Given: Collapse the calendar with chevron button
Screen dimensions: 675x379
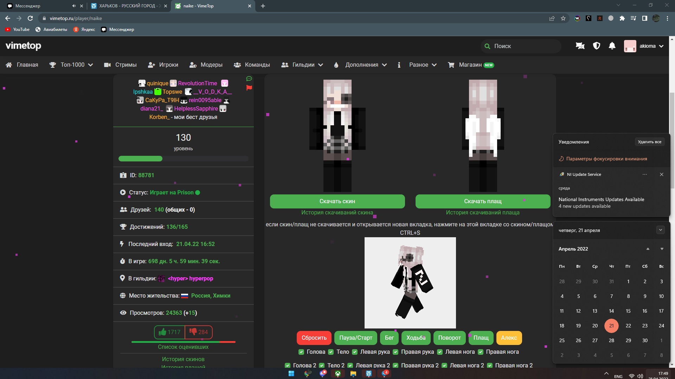Looking at the screenshot, I should click(661, 230).
